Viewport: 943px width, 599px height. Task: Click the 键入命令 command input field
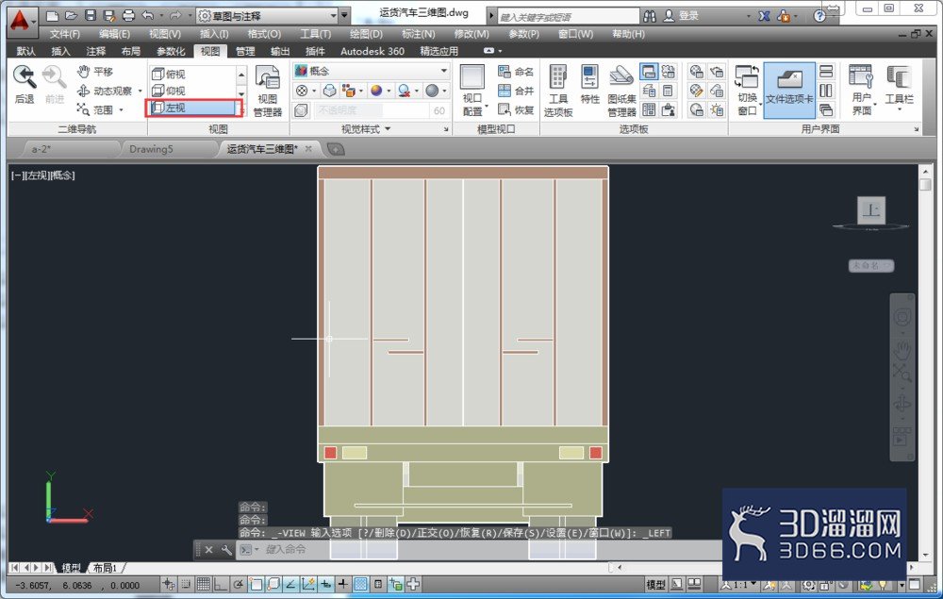click(421, 549)
